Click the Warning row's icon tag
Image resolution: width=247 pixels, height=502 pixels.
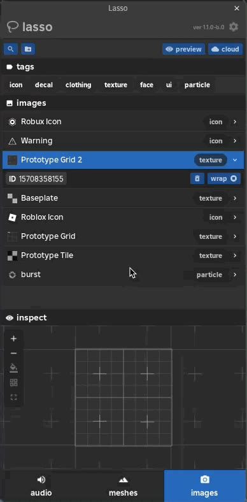tap(216, 141)
